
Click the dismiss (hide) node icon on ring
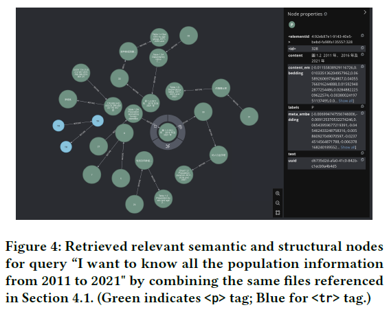(x=180, y=126)
